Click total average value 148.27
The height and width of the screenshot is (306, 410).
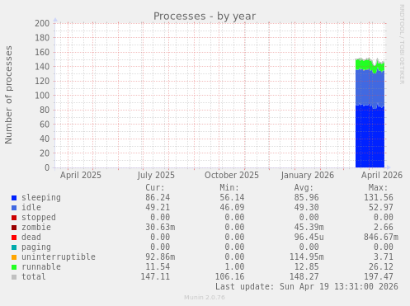tap(304, 276)
